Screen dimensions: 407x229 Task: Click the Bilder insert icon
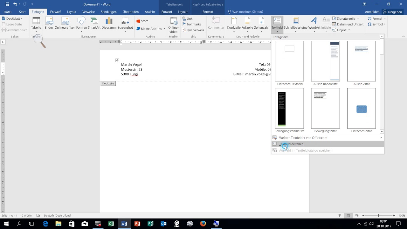pyautogui.click(x=49, y=23)
